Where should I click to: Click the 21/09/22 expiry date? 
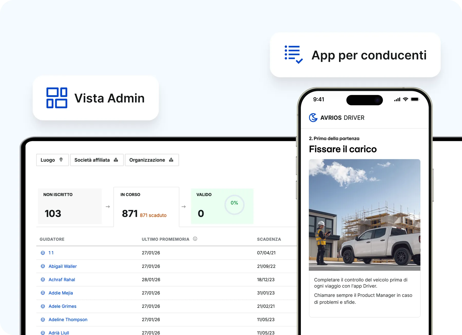266,266
